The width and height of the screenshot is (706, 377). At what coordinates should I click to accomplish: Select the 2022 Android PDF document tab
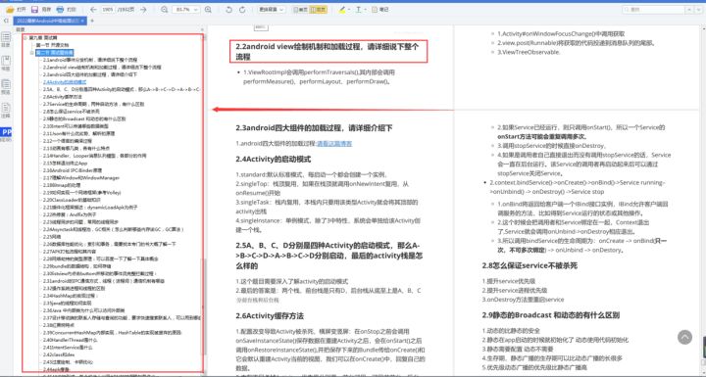[50, 21]
